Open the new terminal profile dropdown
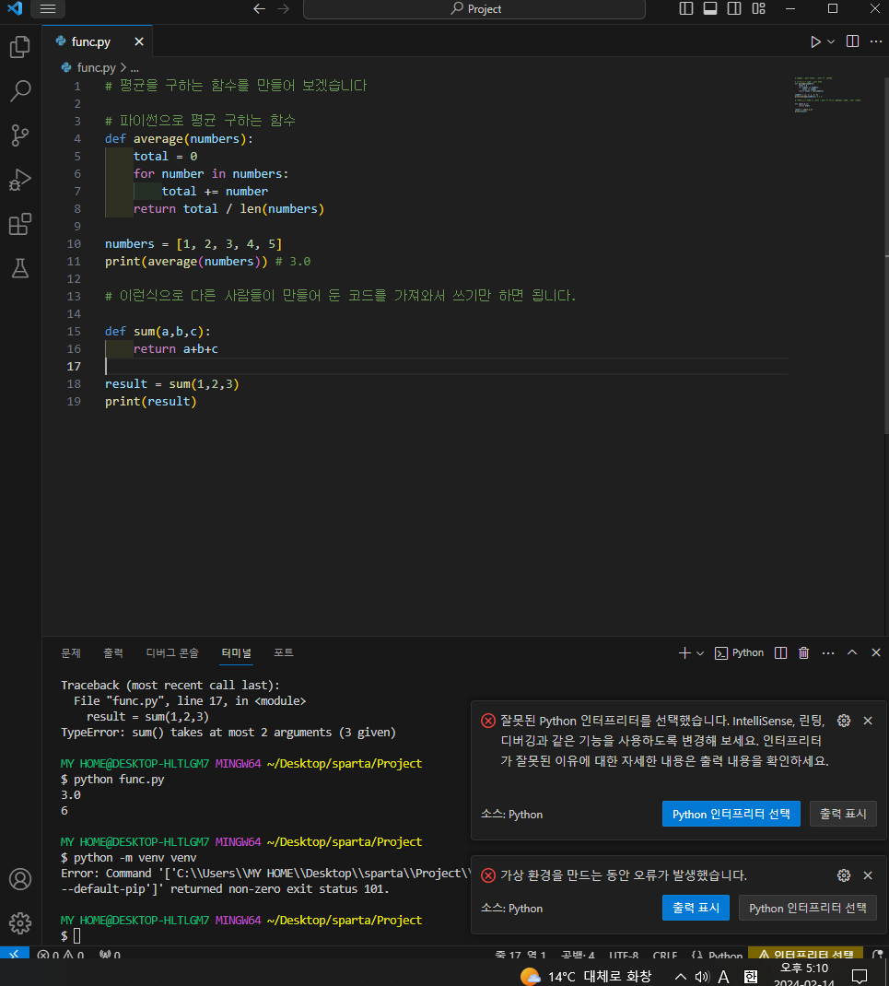889x986 pixels. tap(700, 653)
